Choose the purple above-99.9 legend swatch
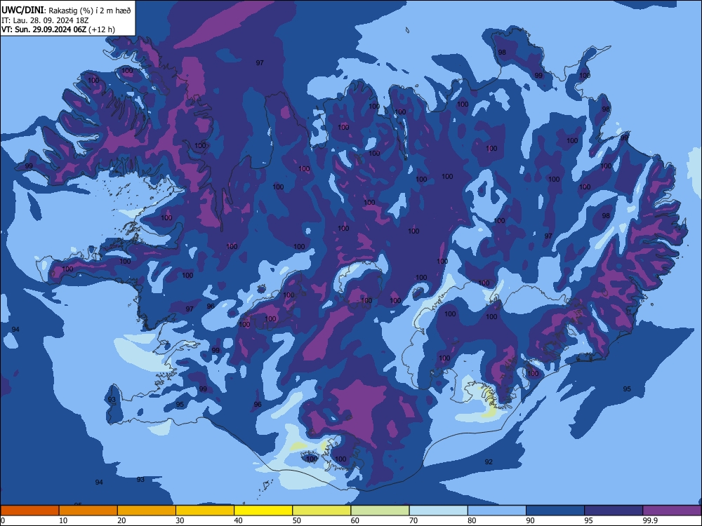The image size is (702, 526). [672, 511]
